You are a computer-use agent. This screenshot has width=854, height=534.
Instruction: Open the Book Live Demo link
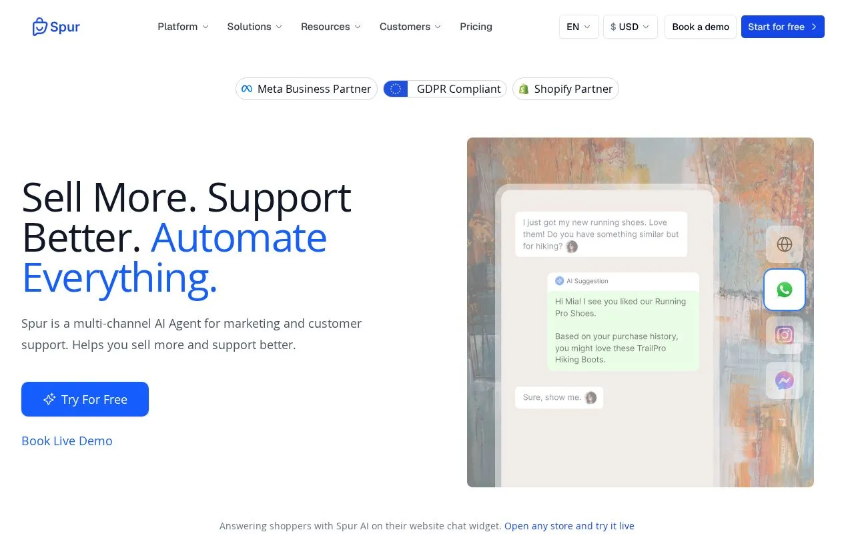pyautogui.click(x=67, y=441)
